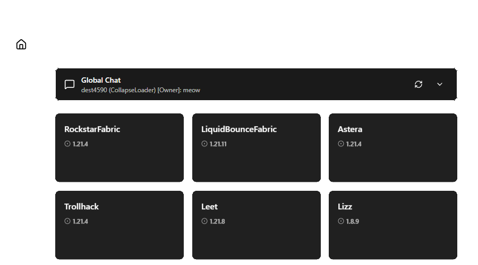Click the Lizz 1.8.9 version label
The height and width of the screenshot is (265, 478).
pos(353,221)
